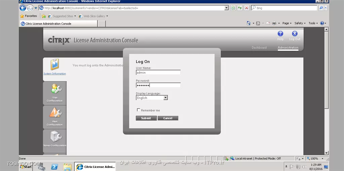Click Add to Favorites Bar icon
The width and height of the screenshot is (344, 171).
(44, 16)
